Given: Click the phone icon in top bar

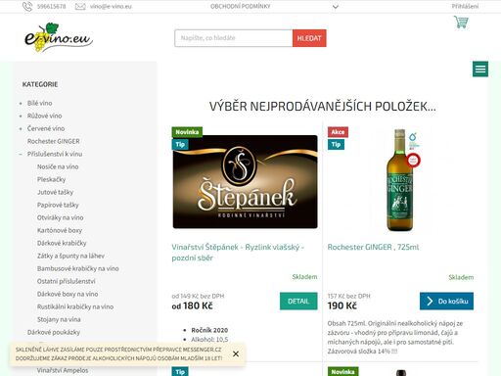Looking at the screenshot, I should click(x=27, y=7).
